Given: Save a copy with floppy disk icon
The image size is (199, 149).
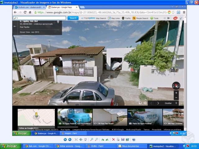Looking at the screenshot, I should (123, 139).
